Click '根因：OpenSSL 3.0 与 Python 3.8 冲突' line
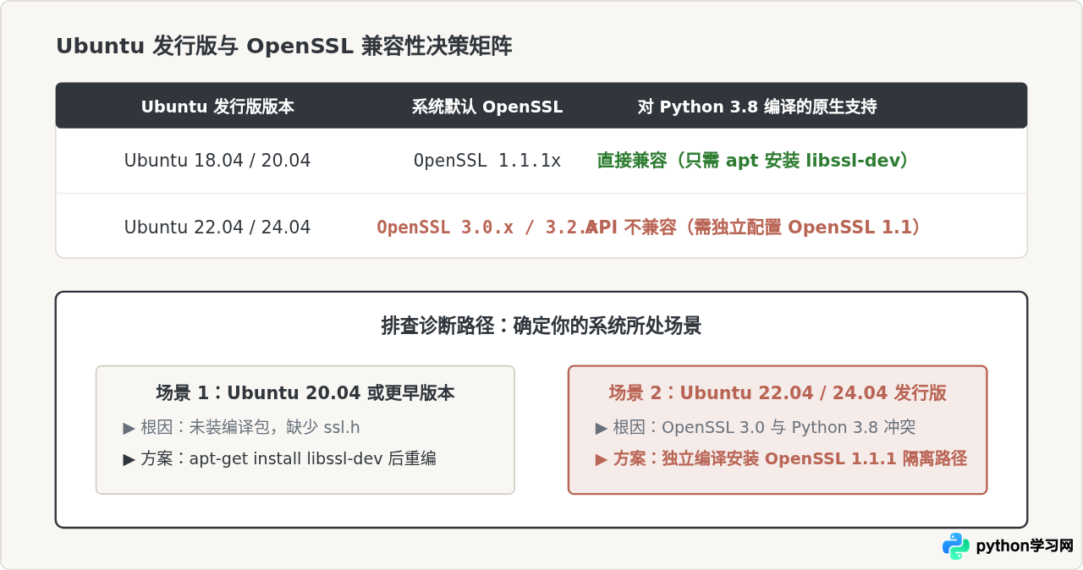The image size is (1083, 570). tap(756, 427)
